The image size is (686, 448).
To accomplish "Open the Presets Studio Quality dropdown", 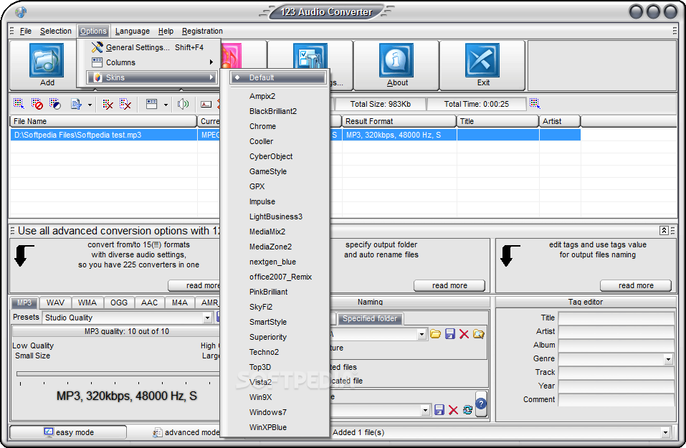I will click(x=207, y=318).
